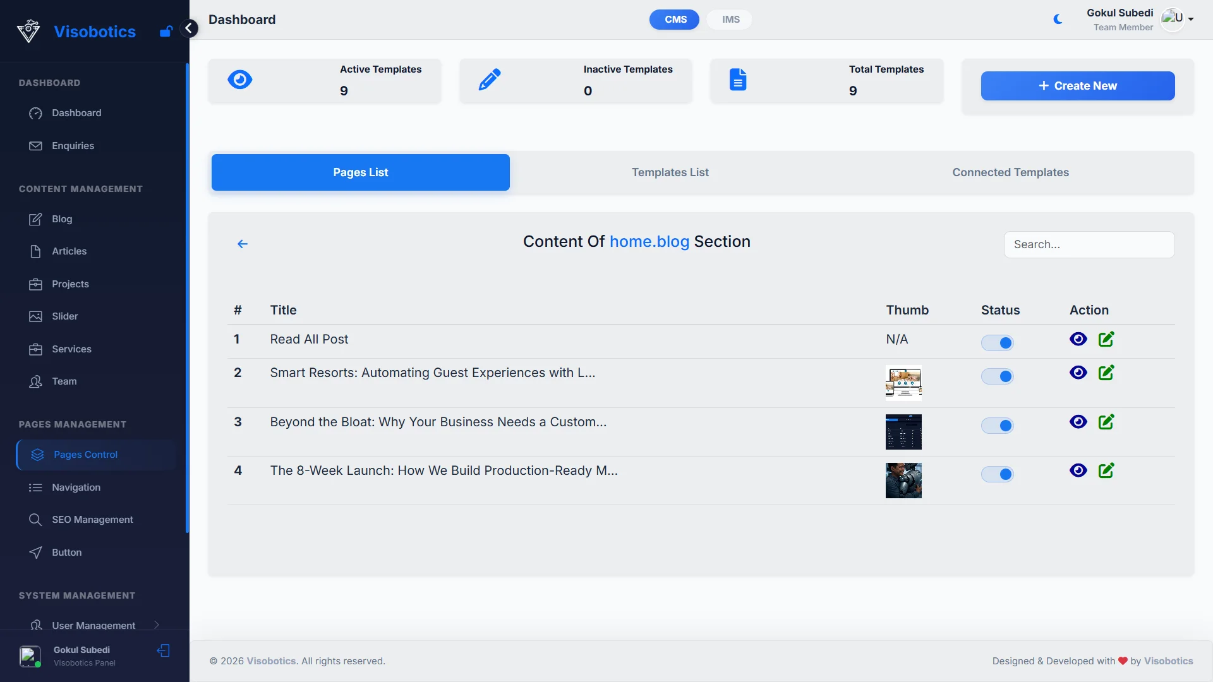Open user profile dropdown caret
The height and width of the screenshot is (682, 1213).
1191,19
